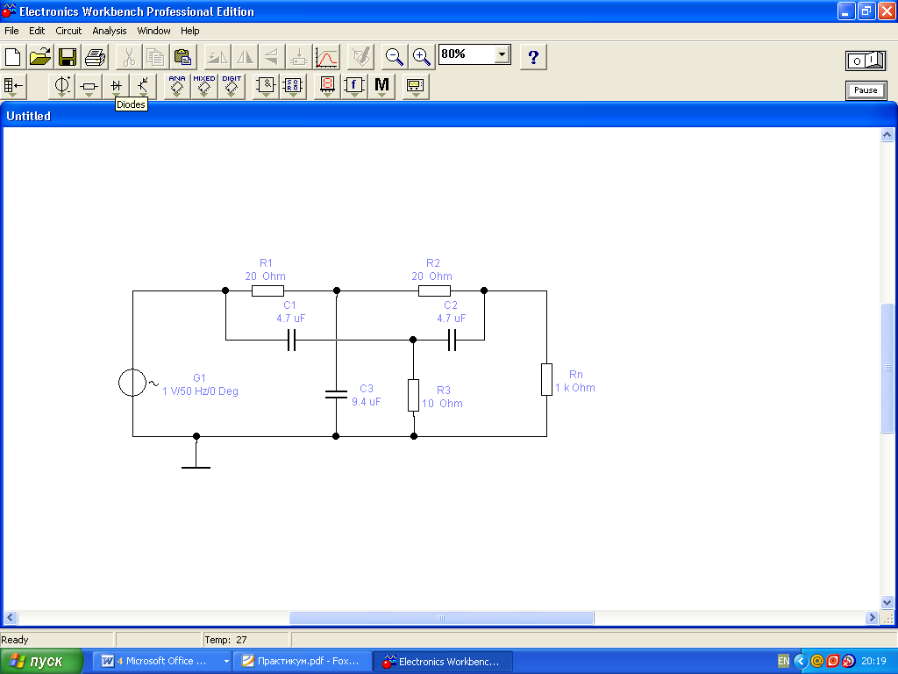898x674 pixels.
Task: Toggle the simulation power switch
Action: pos(865,61)
